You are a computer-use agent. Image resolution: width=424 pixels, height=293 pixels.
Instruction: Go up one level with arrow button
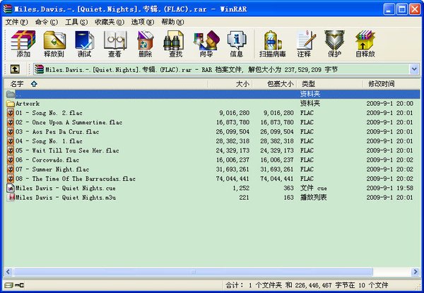click(x=15, y=69)
